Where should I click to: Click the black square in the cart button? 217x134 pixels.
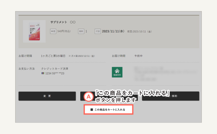(x=91, y=110)
